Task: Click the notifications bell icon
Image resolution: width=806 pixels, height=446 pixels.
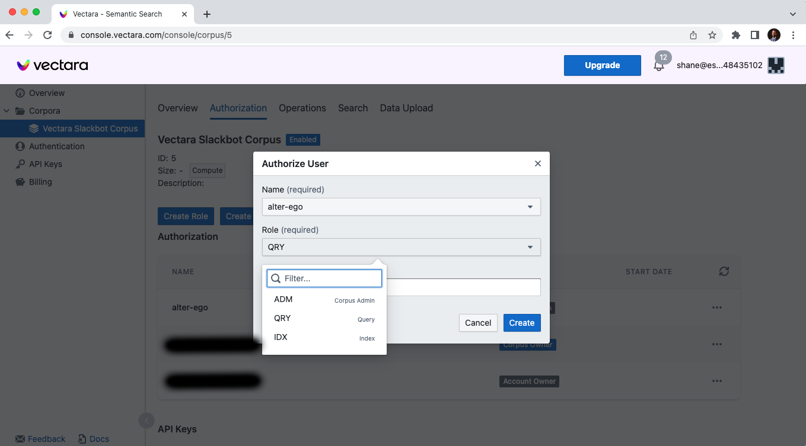Action: (658, 66)
